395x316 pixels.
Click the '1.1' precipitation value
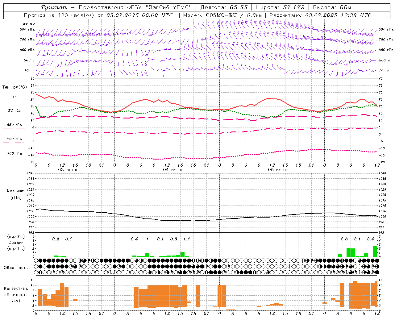[x=187, y=239]
